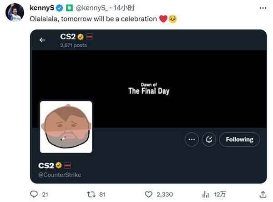Retweet the post via the repost icon
The image size is (273, 202).
(91, 194)
